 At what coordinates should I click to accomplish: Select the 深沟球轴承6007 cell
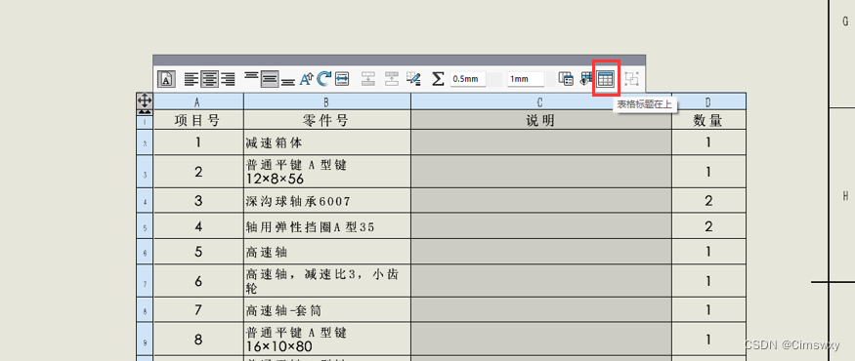(327, 201)
